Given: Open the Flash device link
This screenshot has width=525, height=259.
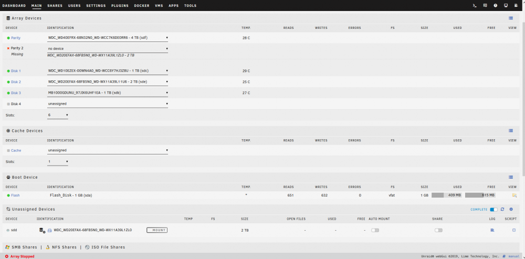Looking at the screenshot, I should pos(15,195).
